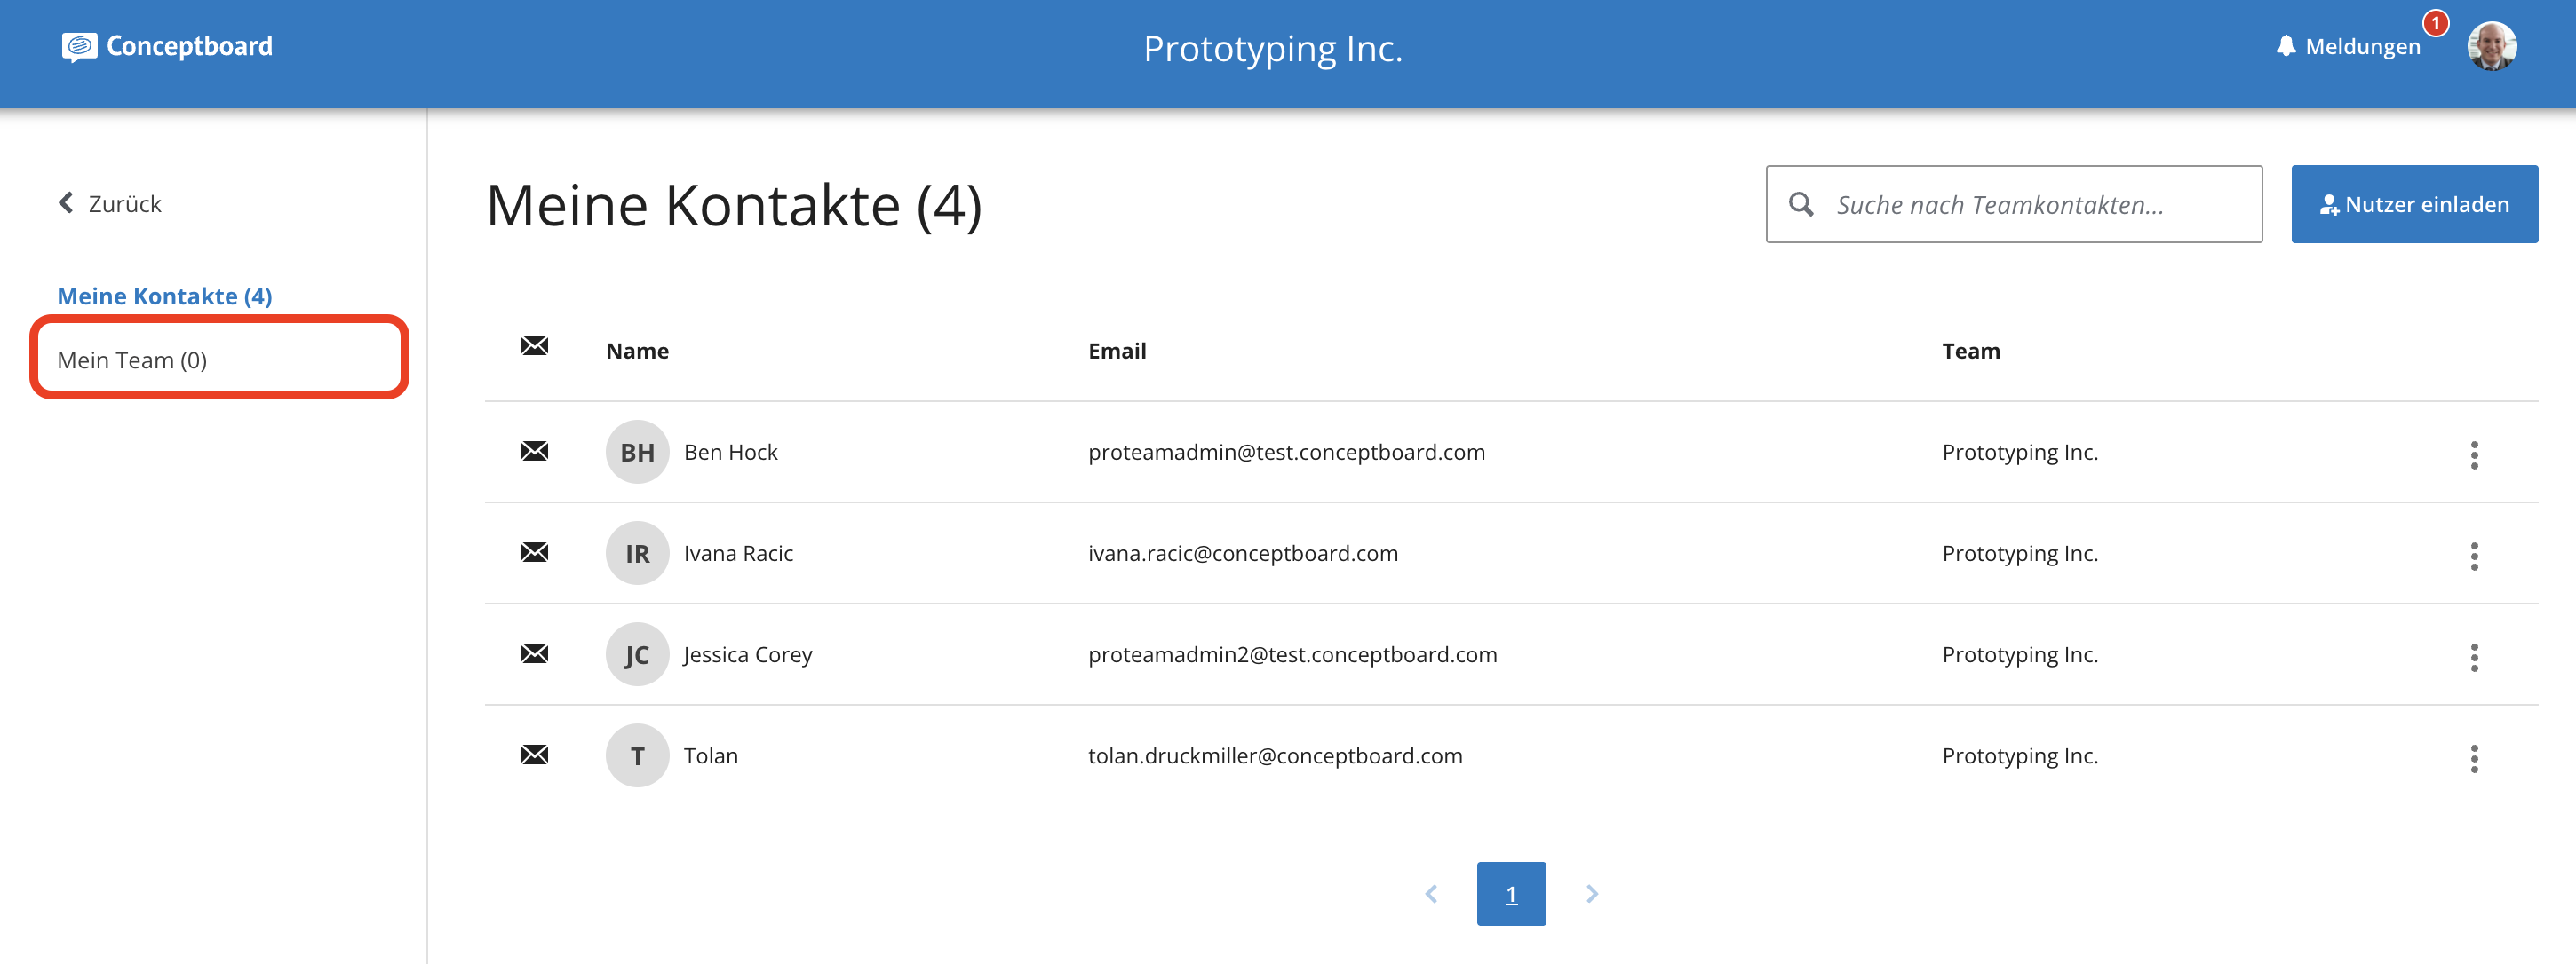Click the search magnifier icon
Screen dimensions: 2576x964
coord(1801,205)
